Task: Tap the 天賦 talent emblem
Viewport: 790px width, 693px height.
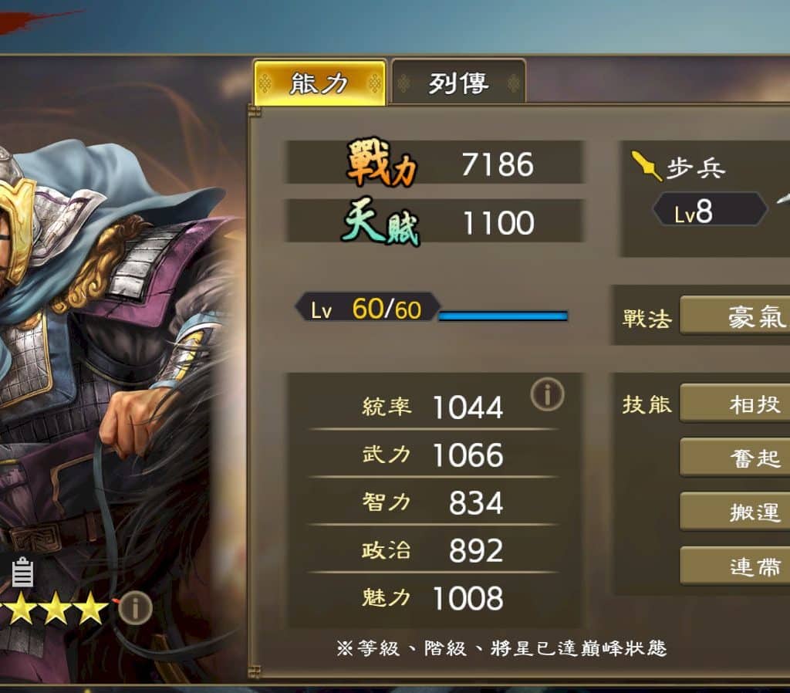Action: click(381, 221)
